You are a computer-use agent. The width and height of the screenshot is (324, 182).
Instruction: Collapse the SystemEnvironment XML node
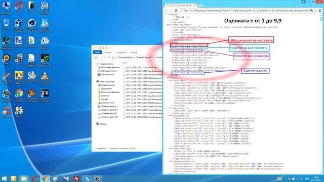point(168,25)
